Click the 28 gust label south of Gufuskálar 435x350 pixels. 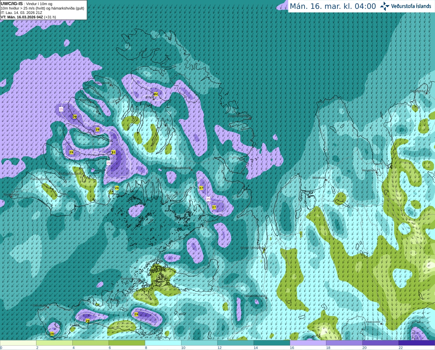(x=52, y=334)
